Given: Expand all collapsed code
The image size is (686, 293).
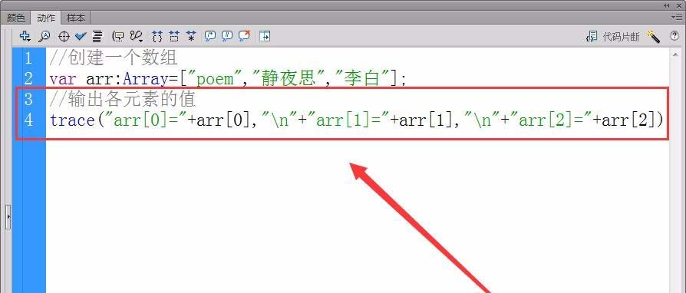Looking at the screenshot, I should click(x=191, y=36).
